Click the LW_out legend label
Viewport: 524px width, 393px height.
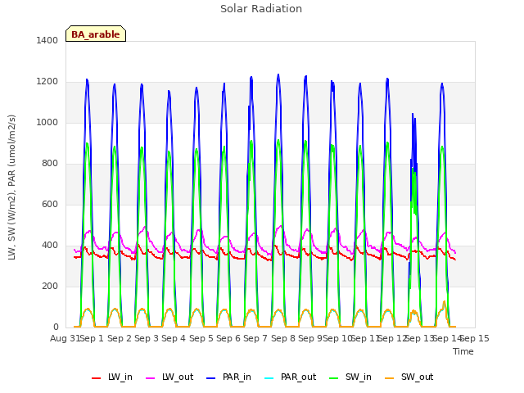[178, 377]
